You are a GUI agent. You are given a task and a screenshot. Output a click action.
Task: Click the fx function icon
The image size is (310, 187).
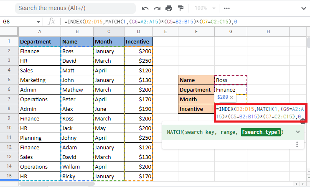pyautogui.click(x=52, y=21)
